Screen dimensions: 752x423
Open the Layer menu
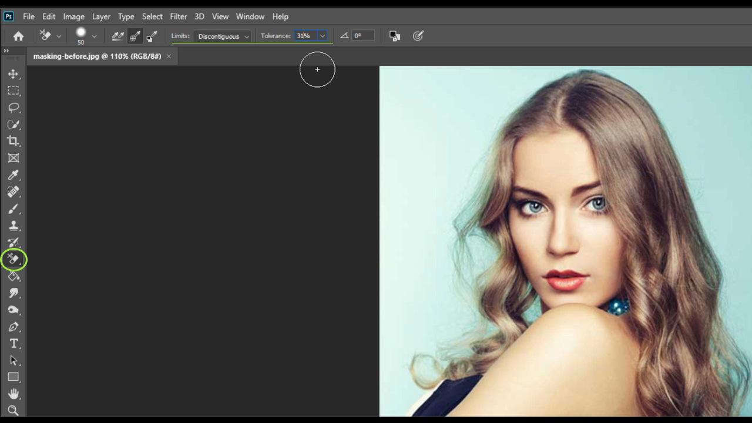[101, 16]
